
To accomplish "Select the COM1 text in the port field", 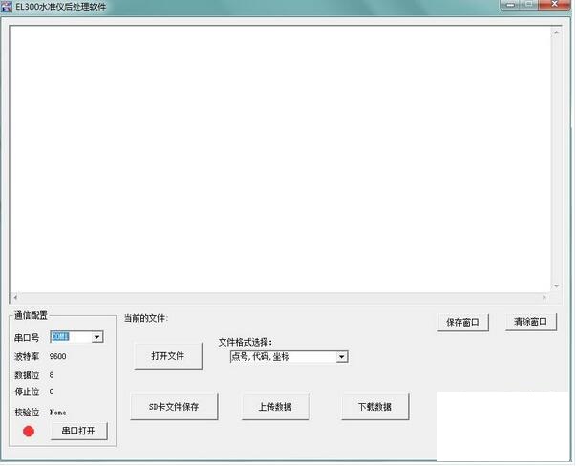I will click(x=62, y=337).
